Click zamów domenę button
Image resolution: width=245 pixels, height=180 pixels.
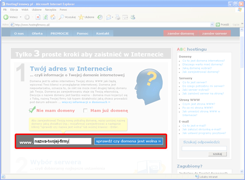(180, 34)
